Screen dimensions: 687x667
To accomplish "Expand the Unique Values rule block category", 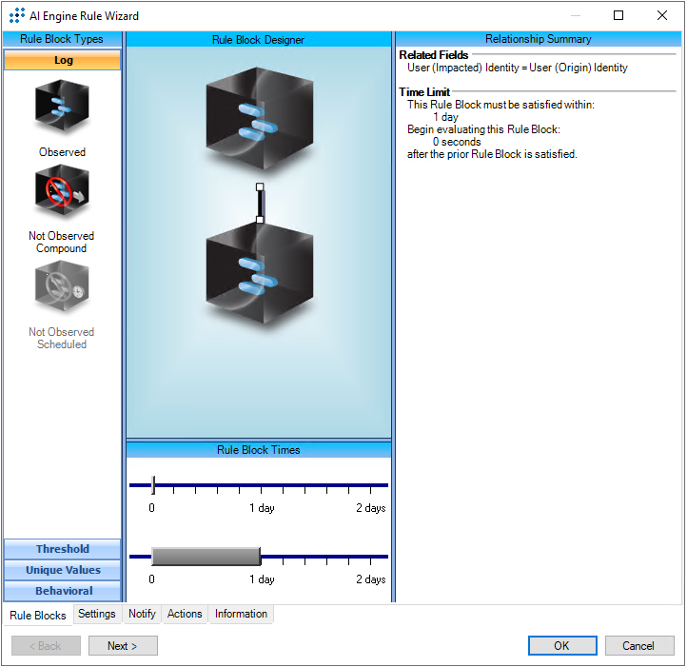I will (x=63, y=570).
